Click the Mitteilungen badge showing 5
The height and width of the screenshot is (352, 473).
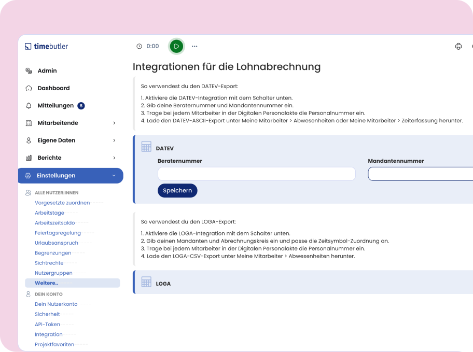[81, 106]
